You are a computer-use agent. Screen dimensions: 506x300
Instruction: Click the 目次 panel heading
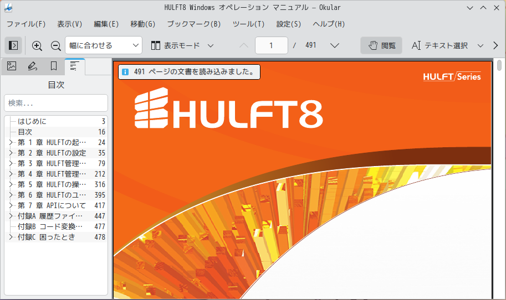[x=56, y=85]
